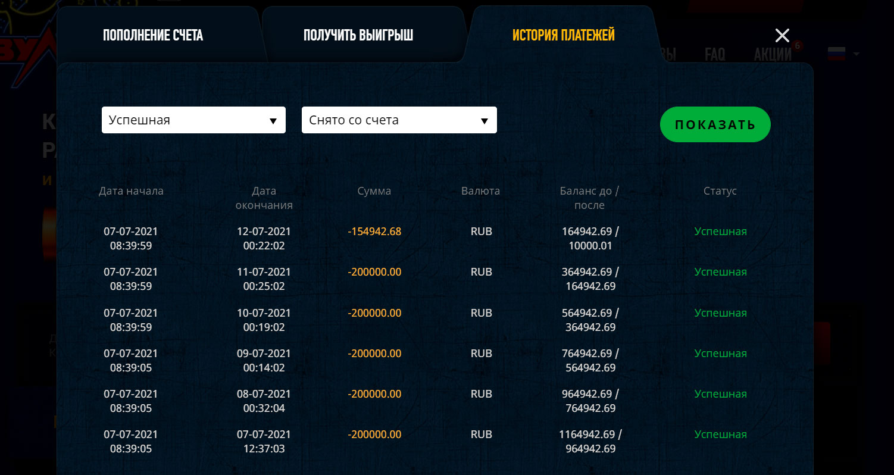Image resolution: width=894 pixels, height=475 pixels.
Task: Click Успешная status in the 07-07-2021 12:37:03 row
Action: (x=720, y=435)
